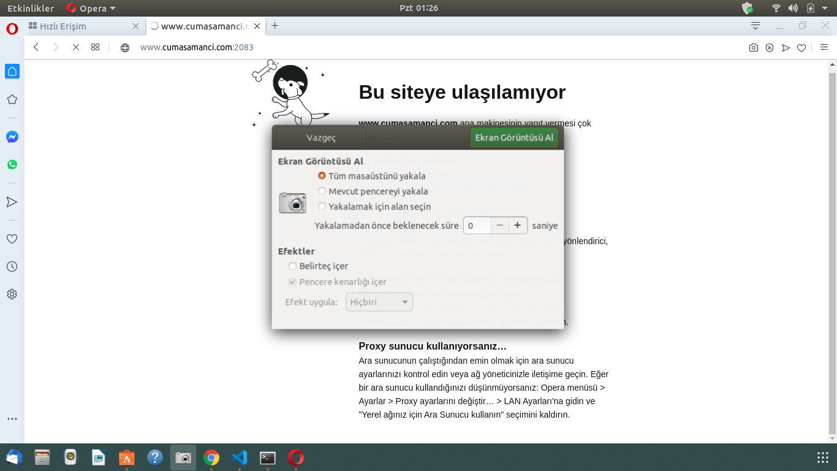Click the 'Ekran Görüntüsü Al' button
Viewport: 837px width, 471px height.
[x=515, y=138]
